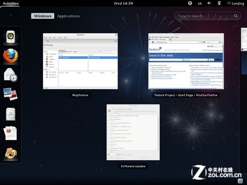Click the Activities button
The width and height of the screenshot is (247, 185).
click(11, 3)
